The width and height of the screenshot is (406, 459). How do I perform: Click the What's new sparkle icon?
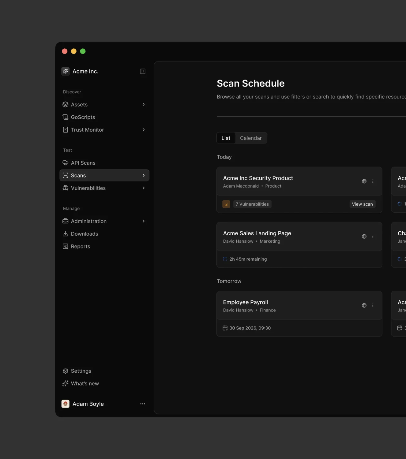tap(66, 383)
